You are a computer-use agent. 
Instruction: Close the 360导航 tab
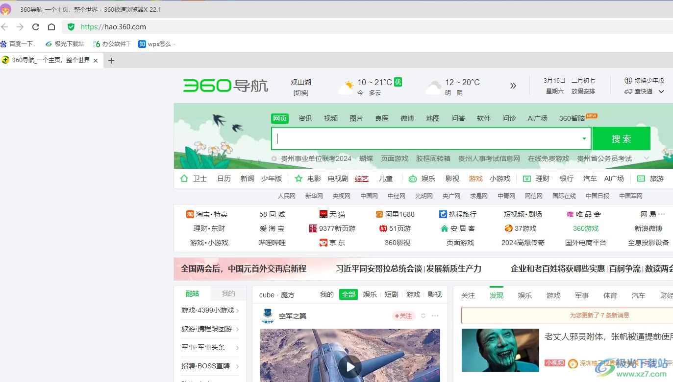96,61
